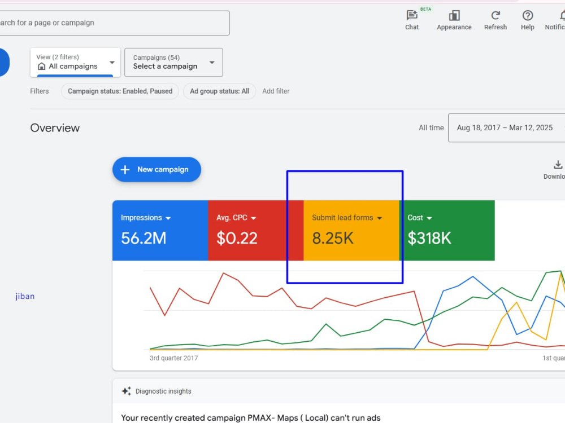Screen dimensions: 565x423
Task: Select the green Cost scorecard
Action: click(447, 230)
